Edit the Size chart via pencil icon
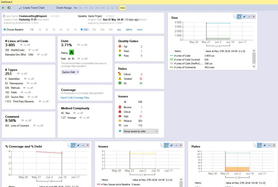 tap(244, 17)
